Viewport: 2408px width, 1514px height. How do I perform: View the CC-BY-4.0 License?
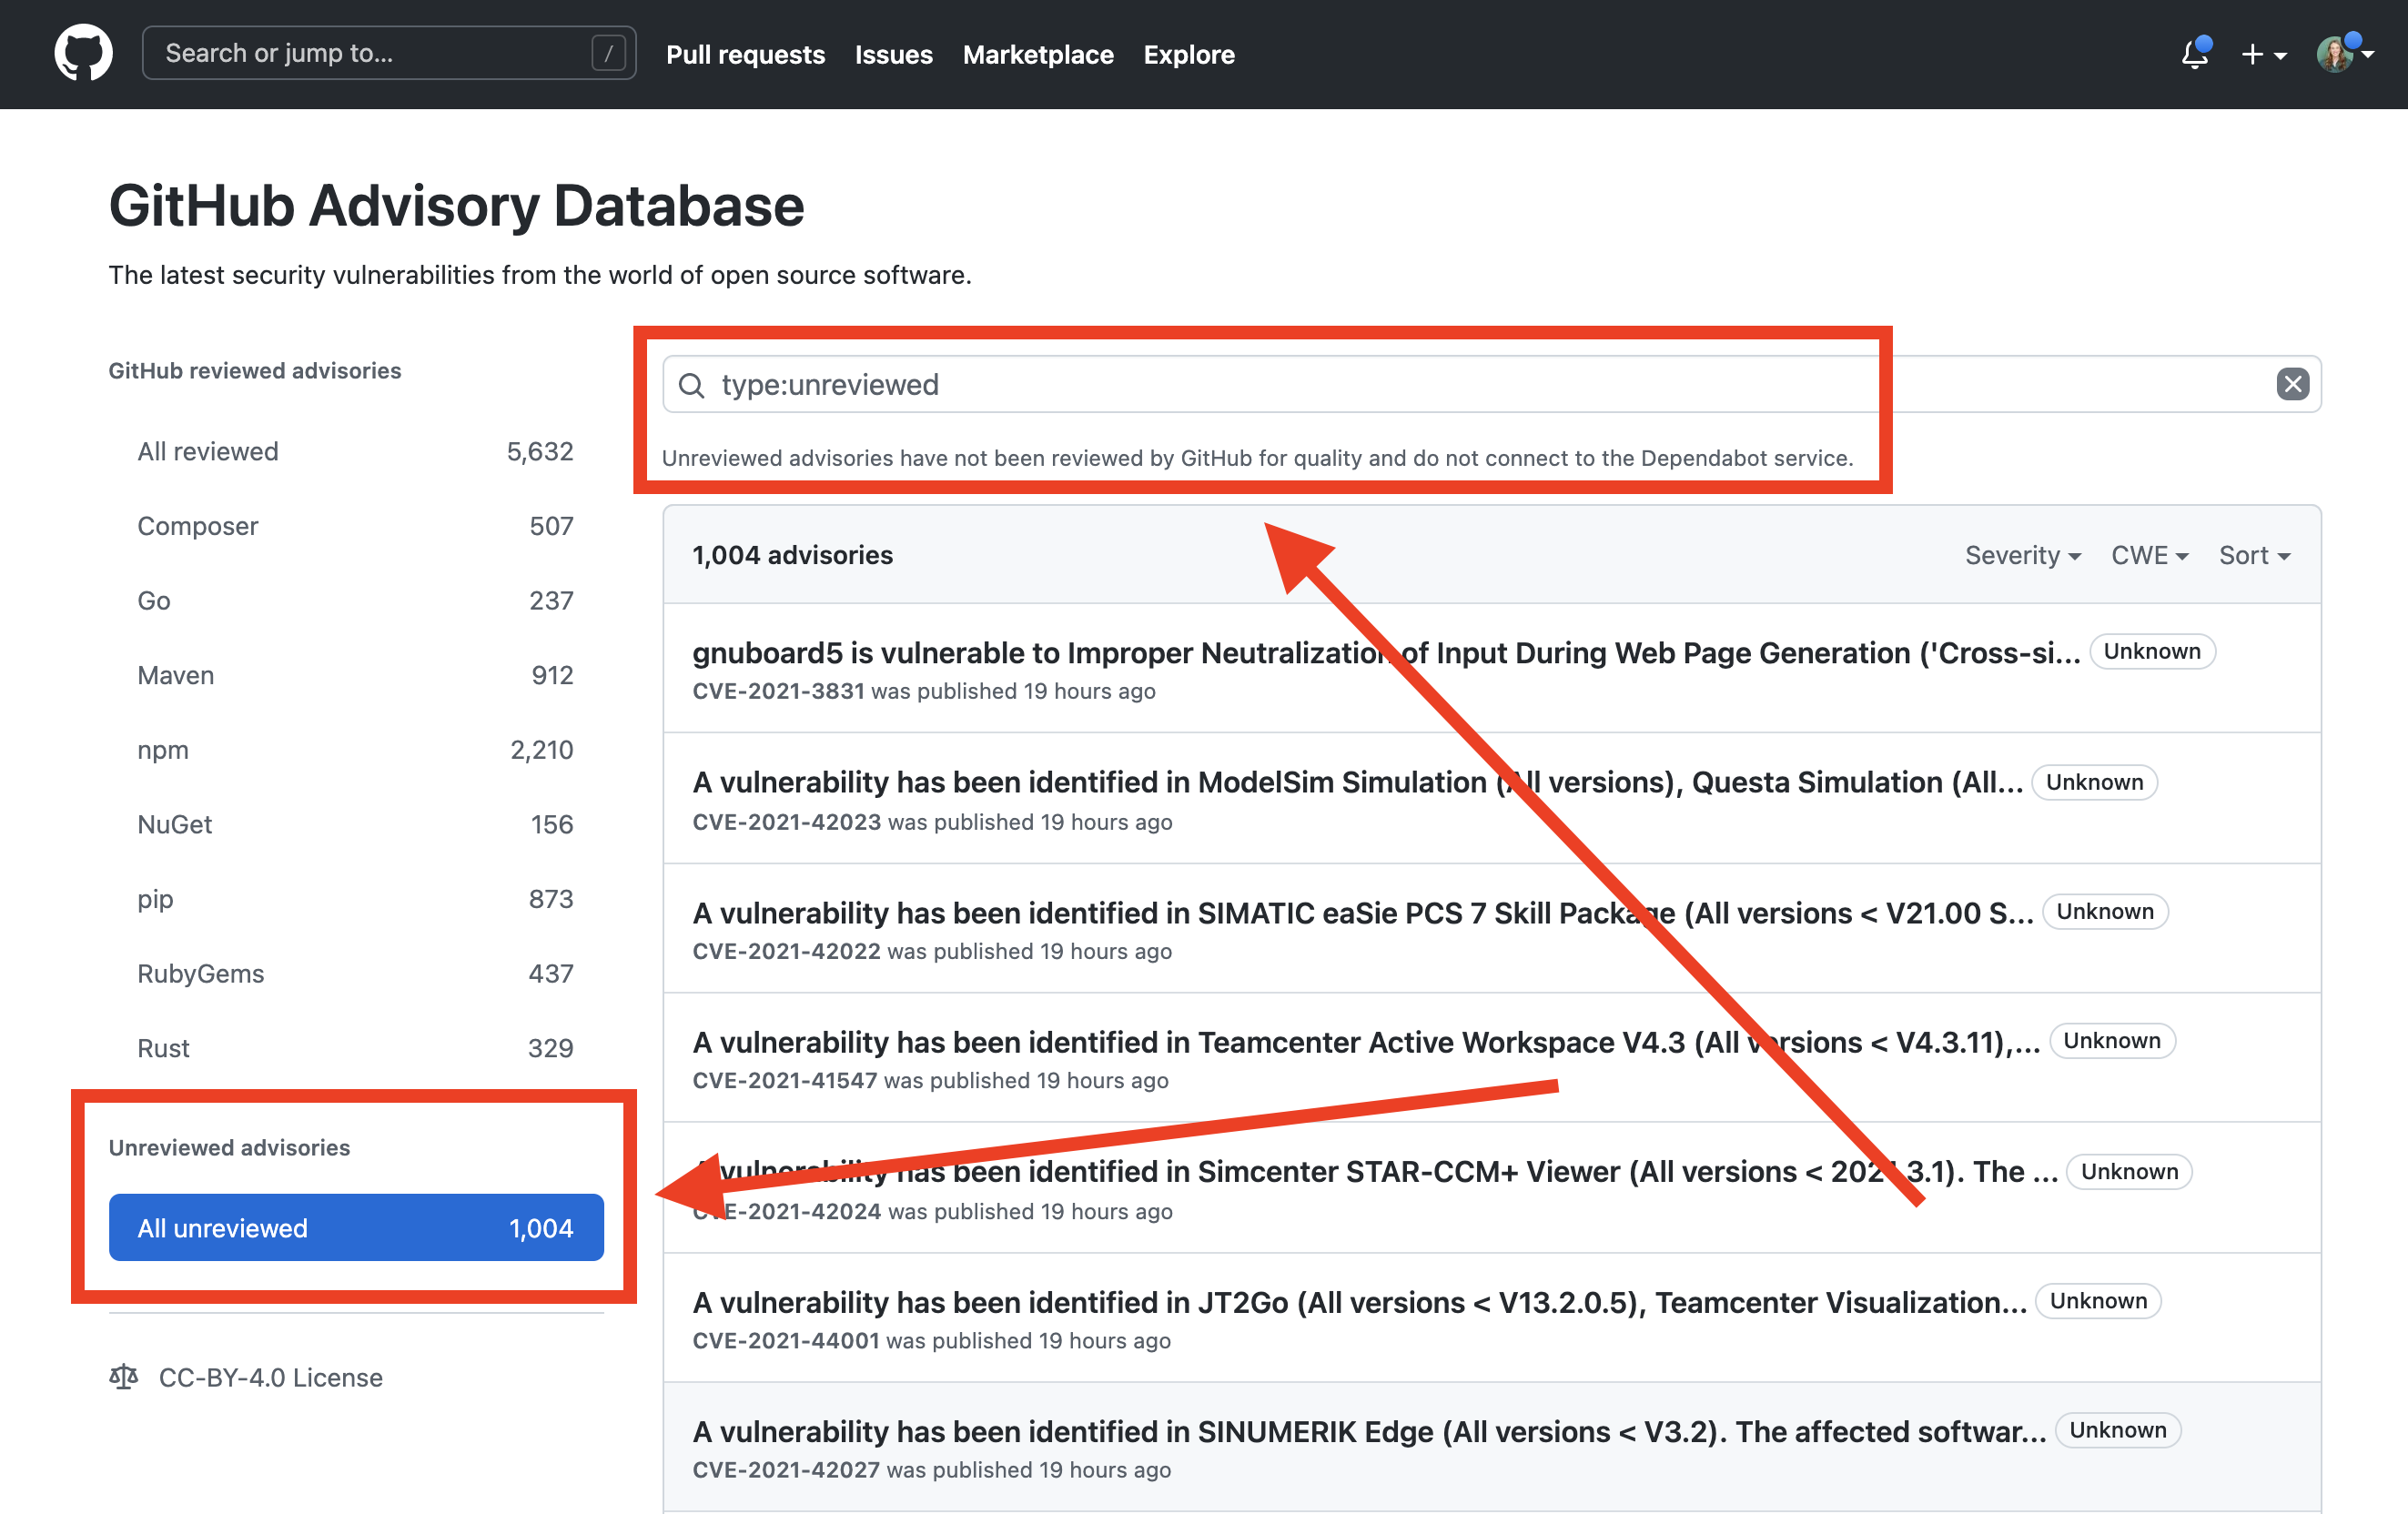270,1377
